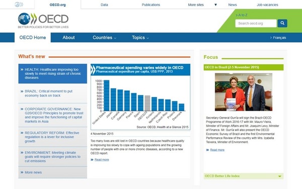
Task: Expand the Topics menu
Action: point(140,38)
